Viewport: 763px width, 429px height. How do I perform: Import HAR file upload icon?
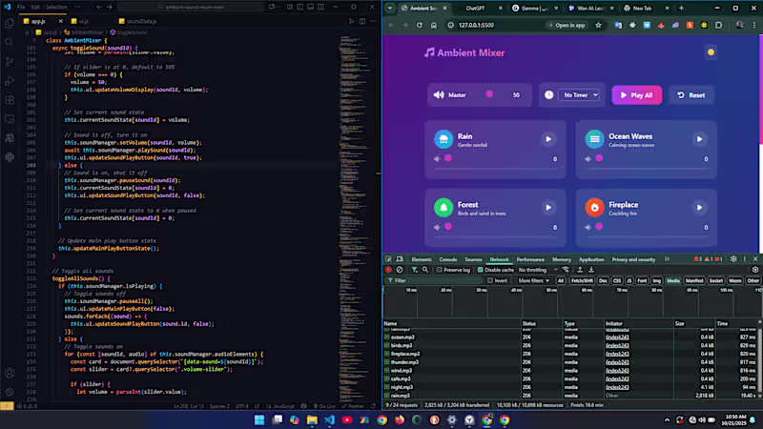click(x=580, y=270)
